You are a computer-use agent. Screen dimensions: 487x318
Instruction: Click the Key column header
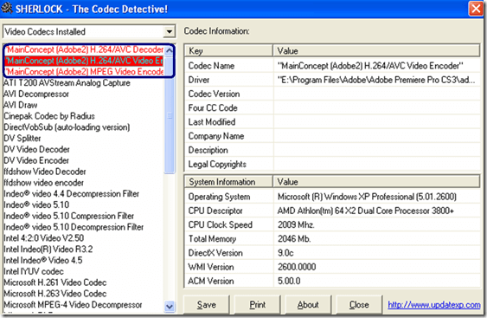point(228,51)
